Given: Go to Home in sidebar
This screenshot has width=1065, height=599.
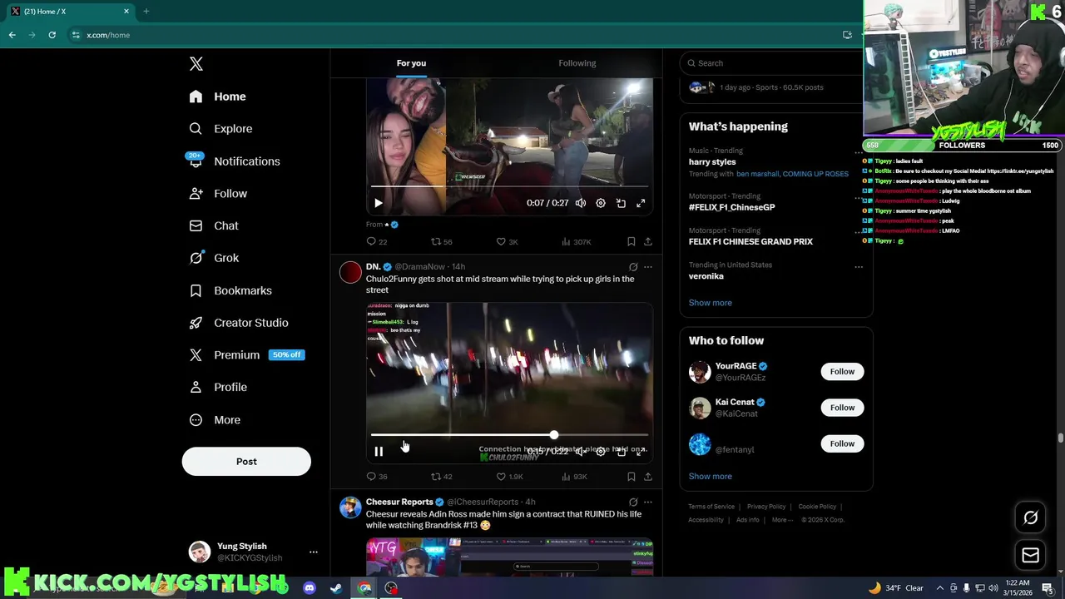Looking at the screenshot, I should point(218,97).
